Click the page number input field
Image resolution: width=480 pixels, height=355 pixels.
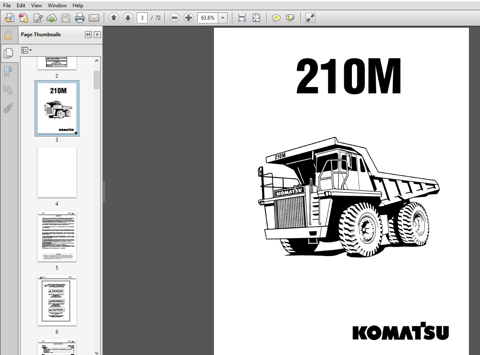pos(142,18)
